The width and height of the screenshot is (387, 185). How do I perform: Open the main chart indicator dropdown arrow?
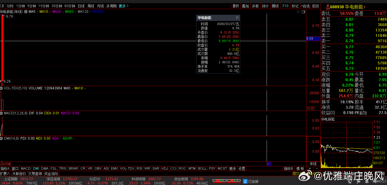pos(26,12)
